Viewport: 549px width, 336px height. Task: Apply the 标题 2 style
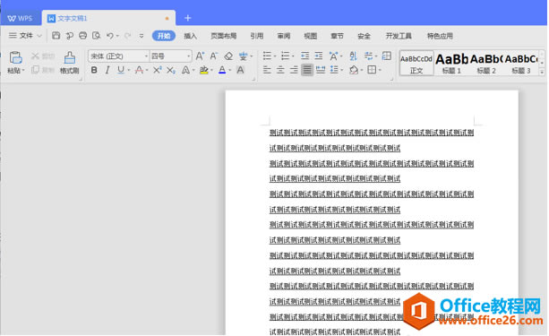tap(486, 63)
